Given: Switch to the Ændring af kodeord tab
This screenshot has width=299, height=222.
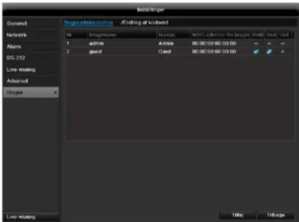Looking at the screenshot, I should (x=145, y=22).
